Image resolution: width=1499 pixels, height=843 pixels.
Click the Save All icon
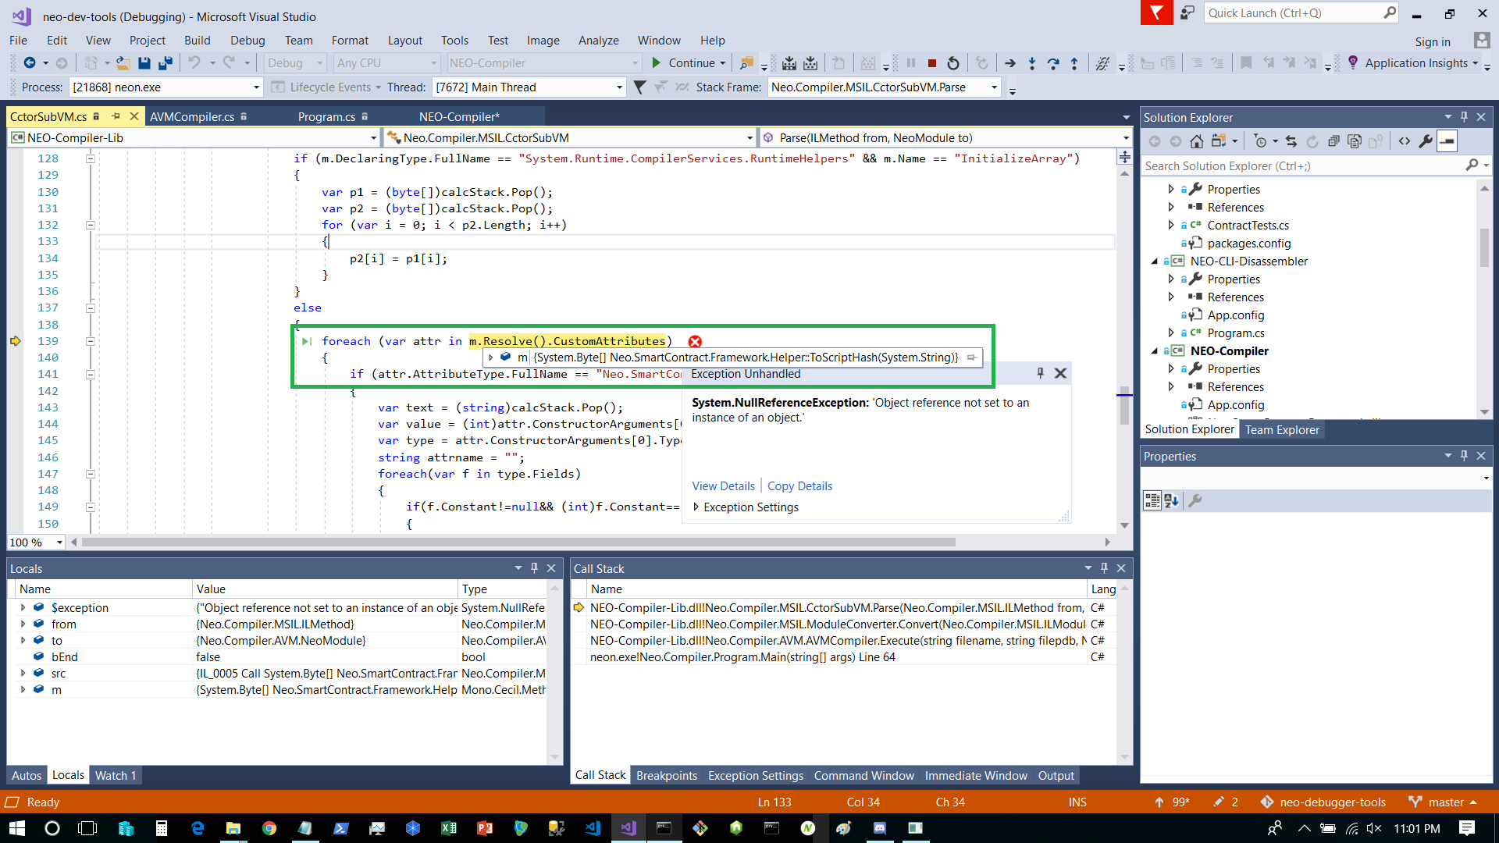click(165, 63)
